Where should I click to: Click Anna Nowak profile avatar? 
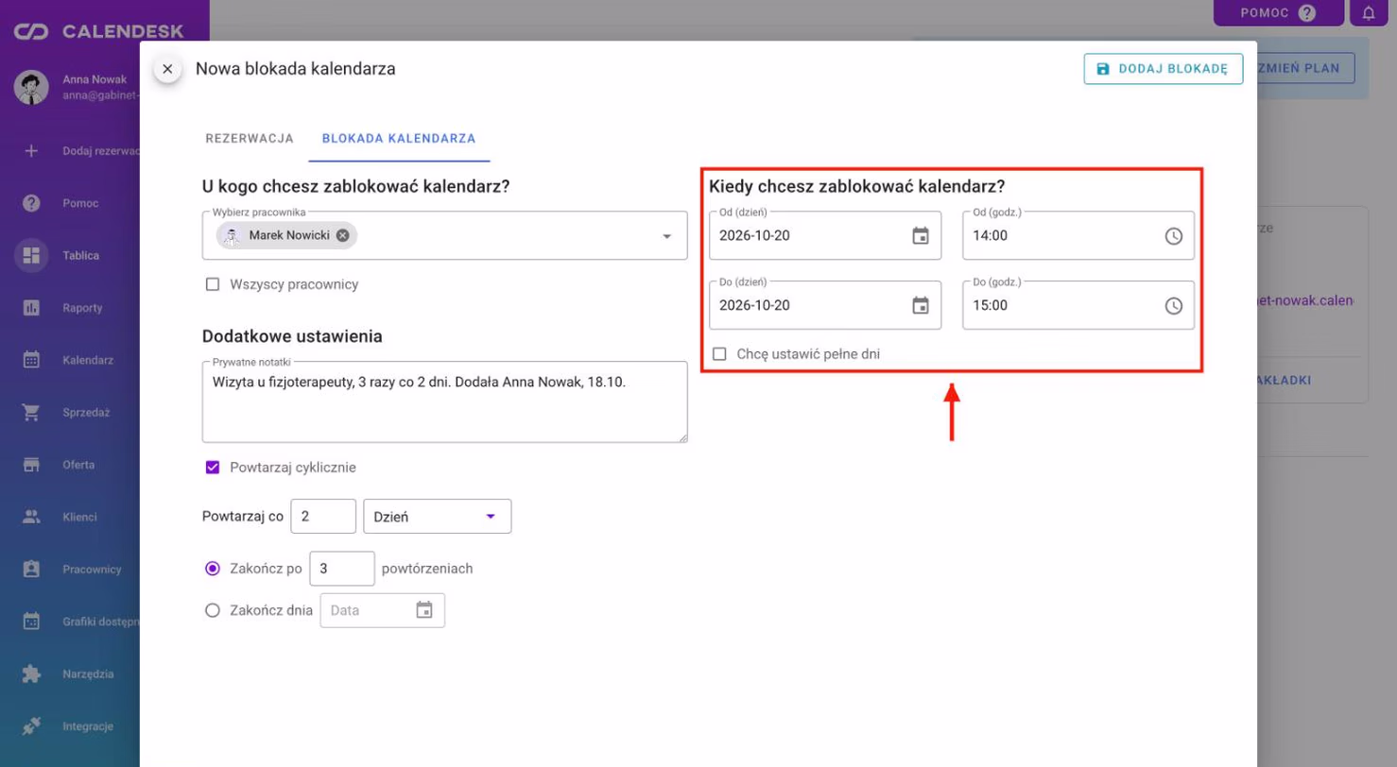tap(31, 87)
